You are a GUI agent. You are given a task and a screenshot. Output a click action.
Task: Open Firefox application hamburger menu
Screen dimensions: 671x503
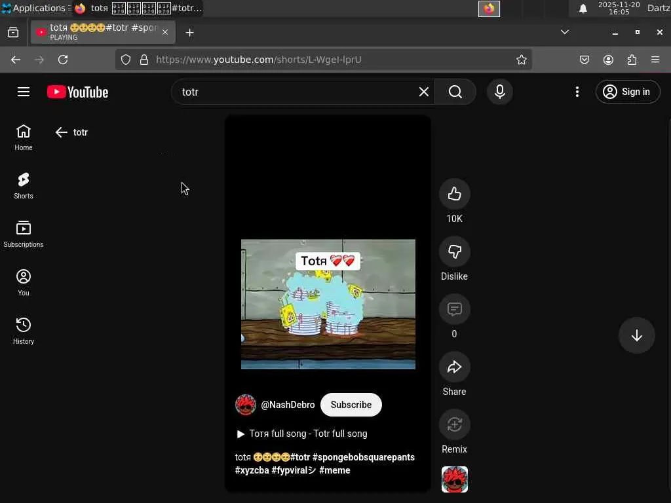point(655,60)
